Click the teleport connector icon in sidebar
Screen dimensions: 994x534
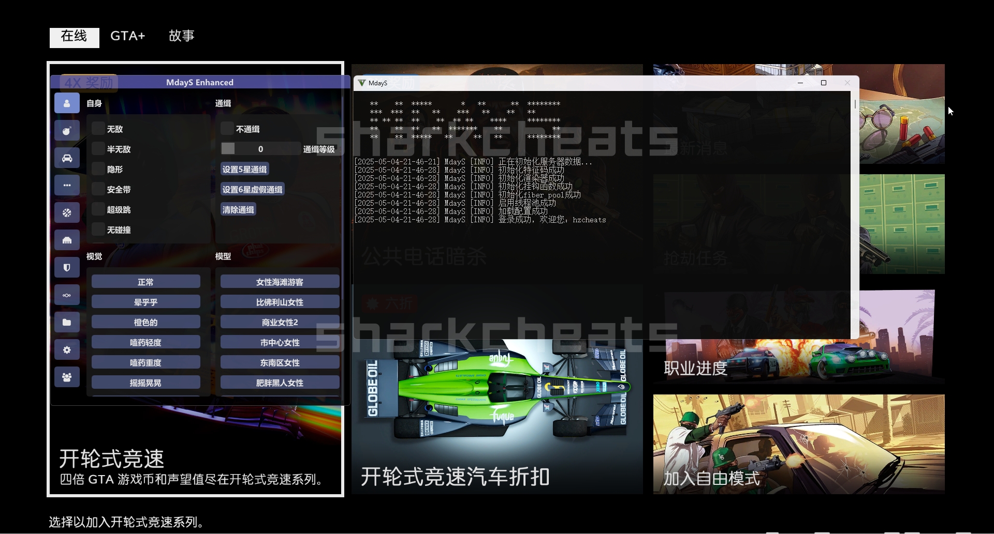(x=67, y=295)
